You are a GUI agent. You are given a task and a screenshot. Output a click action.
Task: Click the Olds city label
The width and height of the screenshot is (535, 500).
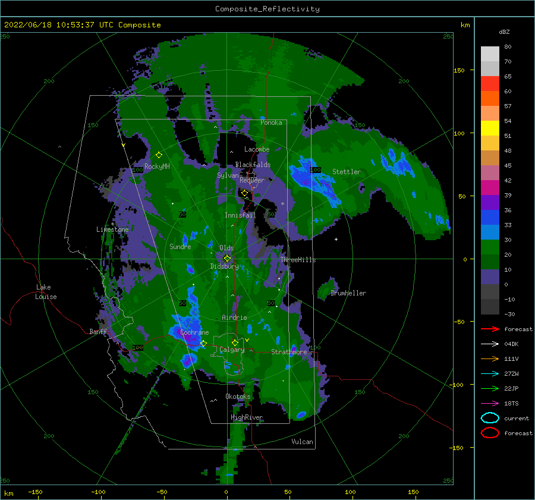coord(226,248)
